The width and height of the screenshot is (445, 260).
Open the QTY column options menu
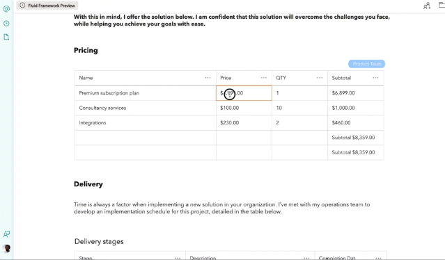320,78
